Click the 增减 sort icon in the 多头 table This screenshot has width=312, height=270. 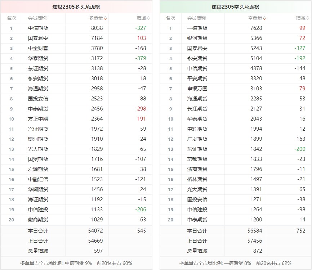pyautogui.click(x=148, y=18)
